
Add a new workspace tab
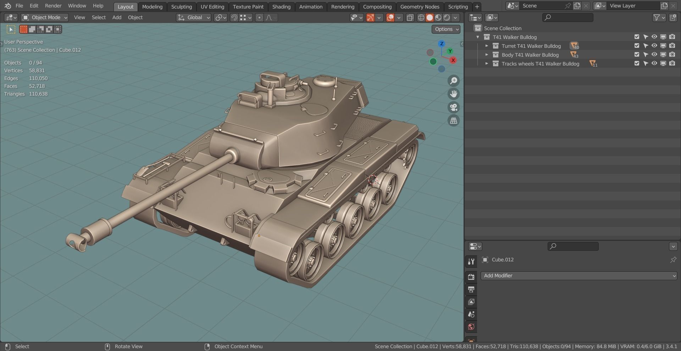477,7
